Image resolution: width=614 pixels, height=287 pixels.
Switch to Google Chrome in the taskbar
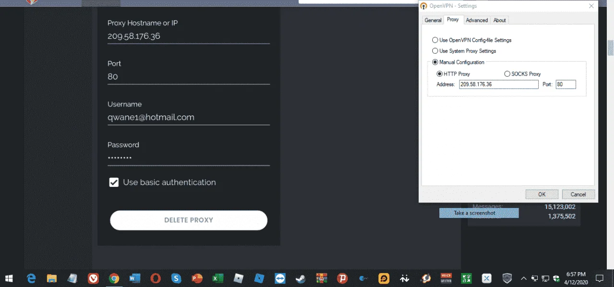pyautogui.click(x=114, y=278)
